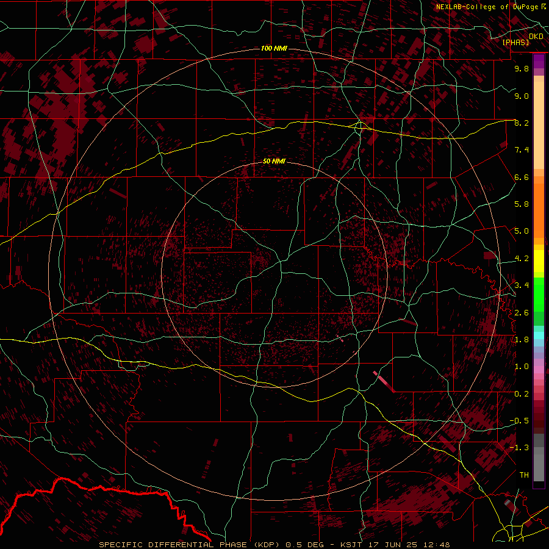
Task: Click the 7.4 value on color scale
Action: (522, 150)
